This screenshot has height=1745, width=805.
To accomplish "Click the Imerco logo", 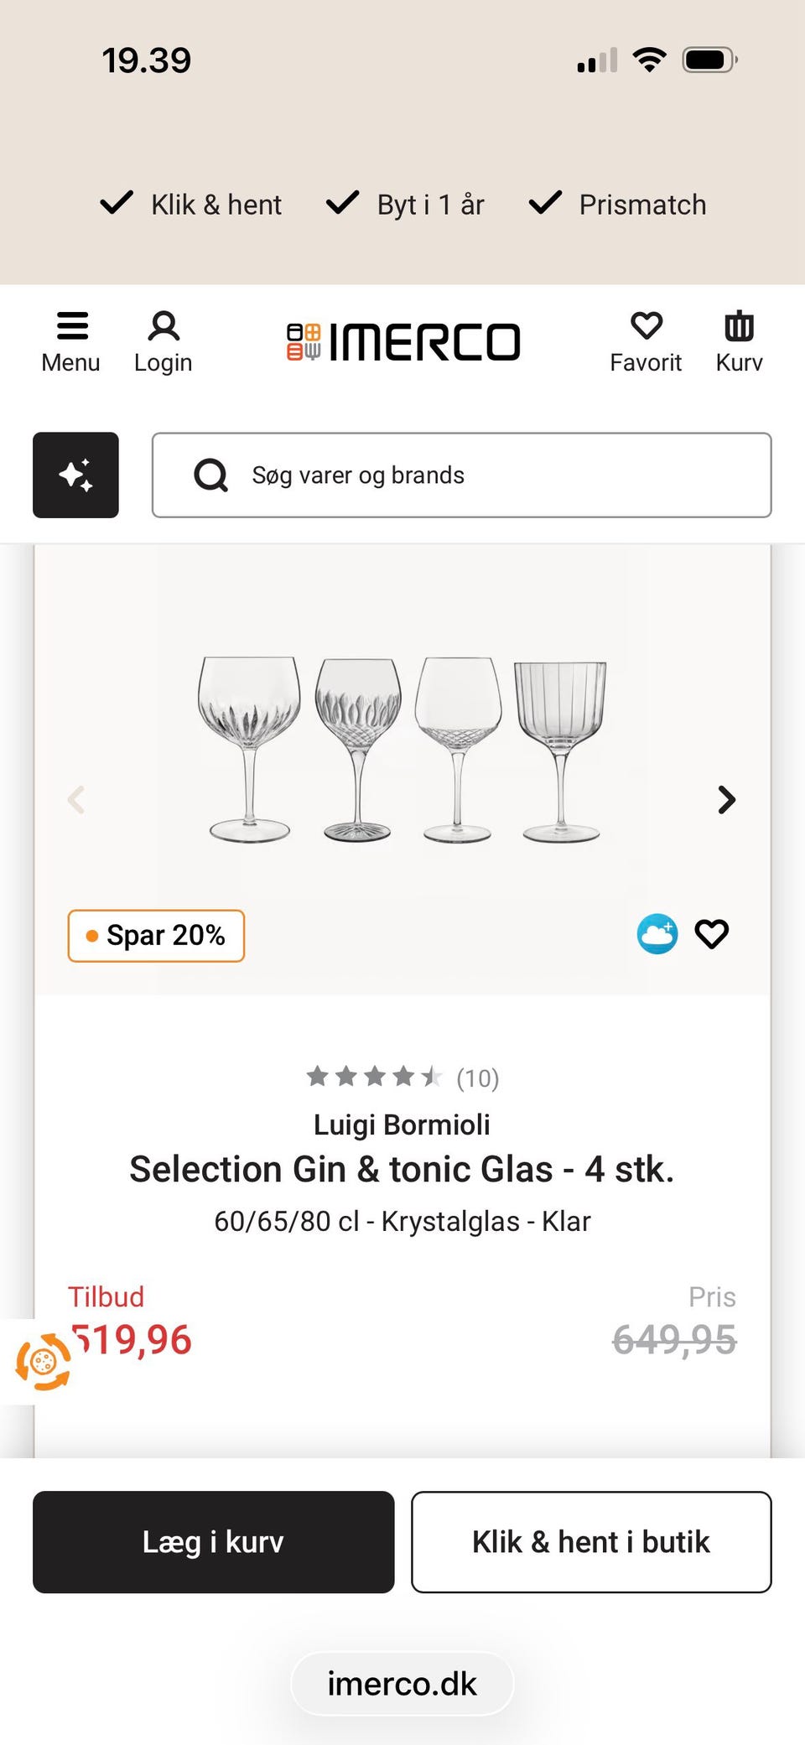I will tap(403, 342).
